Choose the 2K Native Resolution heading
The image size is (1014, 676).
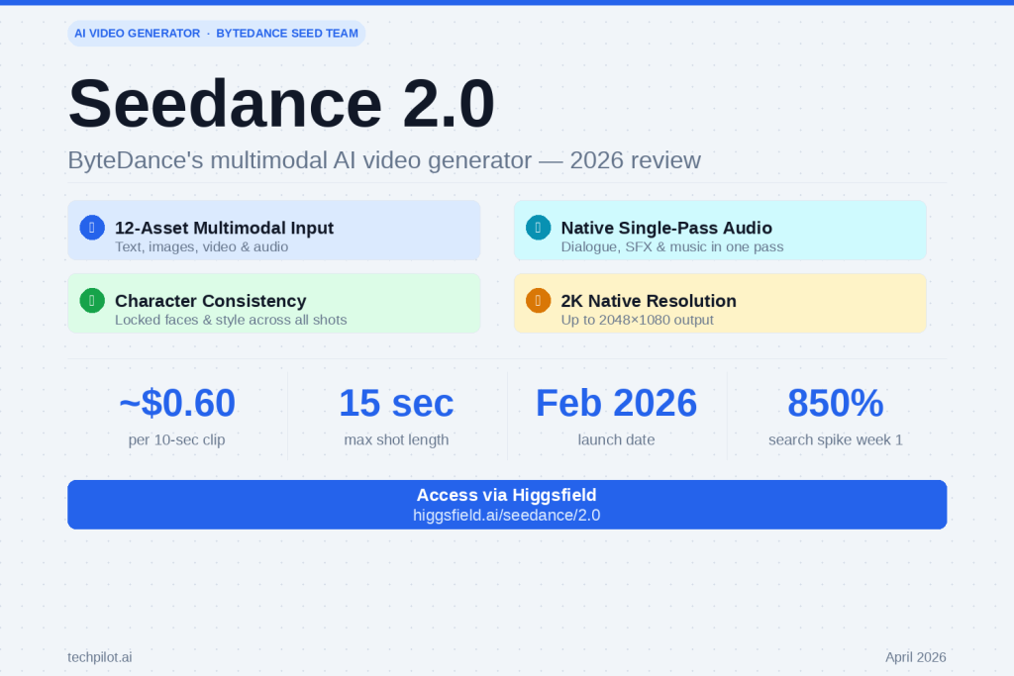(649, 301)
